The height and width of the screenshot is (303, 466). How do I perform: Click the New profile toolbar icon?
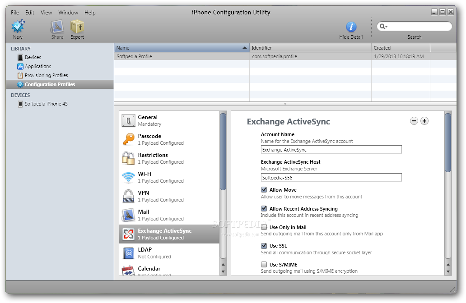[18, 27]
